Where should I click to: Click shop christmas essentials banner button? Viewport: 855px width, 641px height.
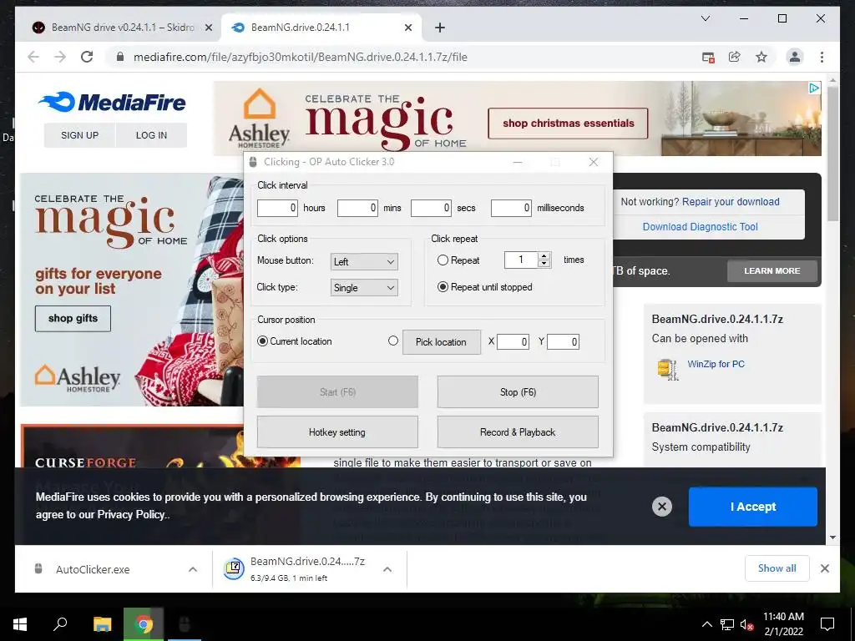pyautogui.click(x=568, y=124)
